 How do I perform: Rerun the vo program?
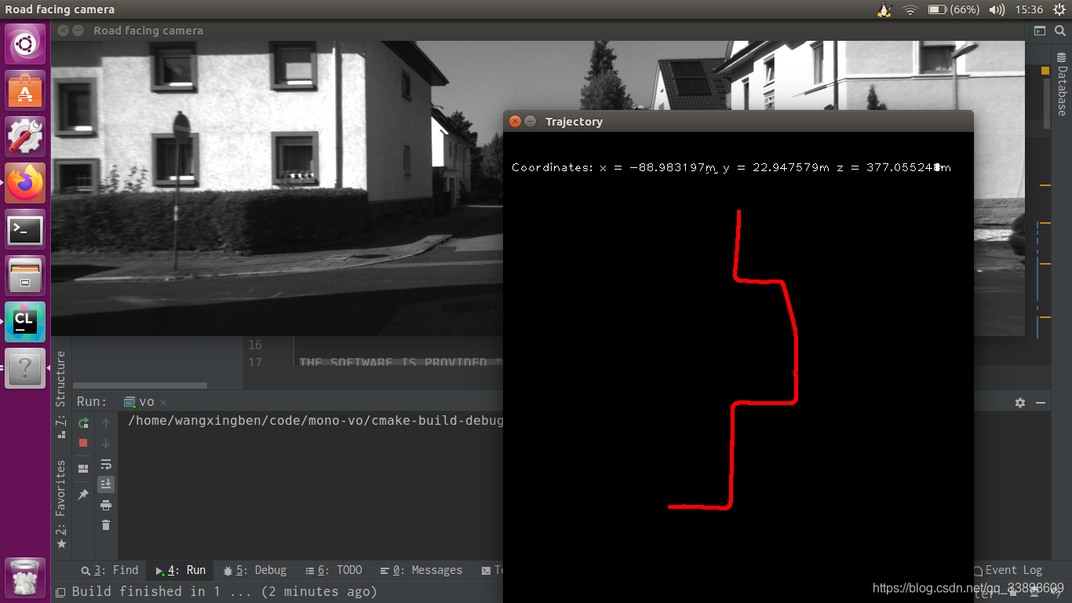coord(83,423)
